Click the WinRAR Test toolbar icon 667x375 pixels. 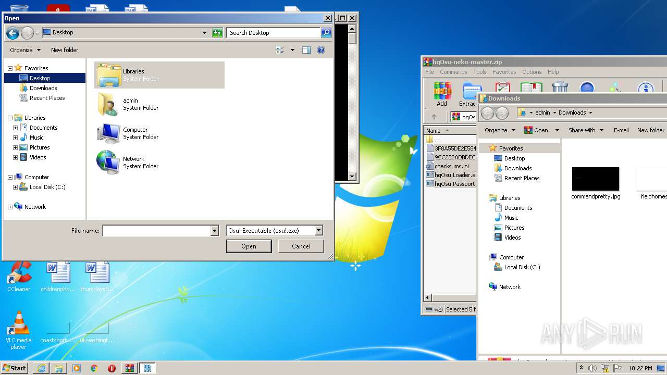(502, 87)
